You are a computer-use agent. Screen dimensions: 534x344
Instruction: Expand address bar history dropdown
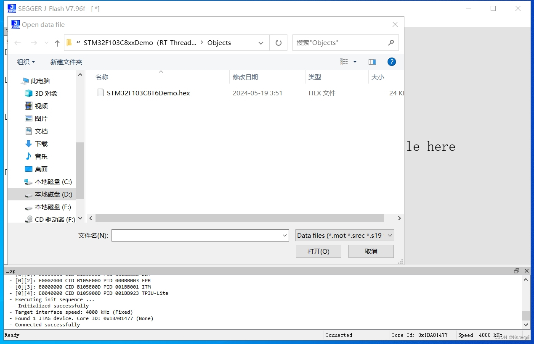click(x=261, y=43)
